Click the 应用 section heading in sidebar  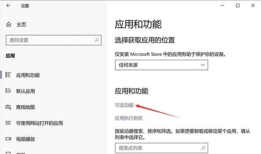[10, 55]
